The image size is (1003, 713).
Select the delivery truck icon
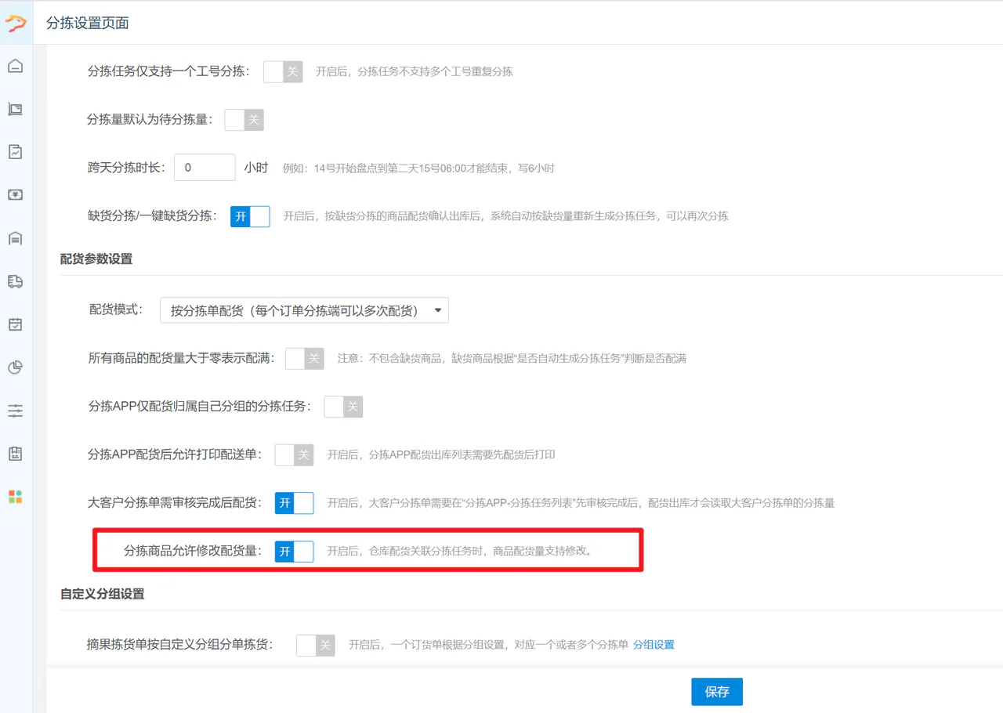point(16,281)
